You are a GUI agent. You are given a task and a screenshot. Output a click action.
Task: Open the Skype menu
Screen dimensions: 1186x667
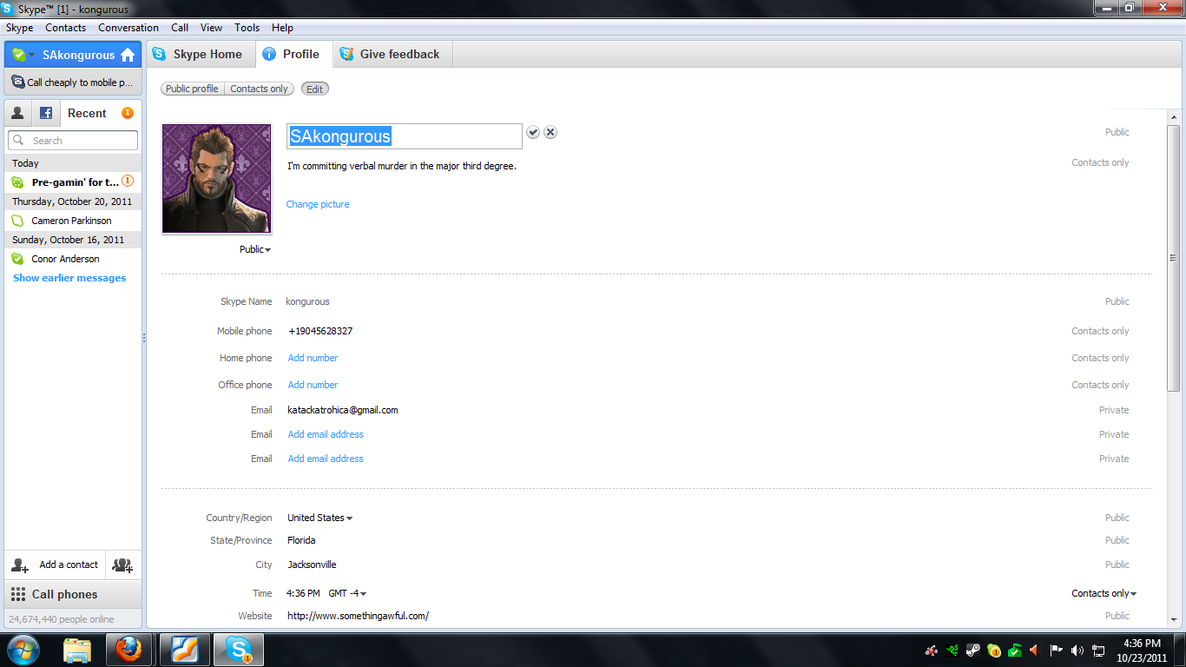coord(20,28)
